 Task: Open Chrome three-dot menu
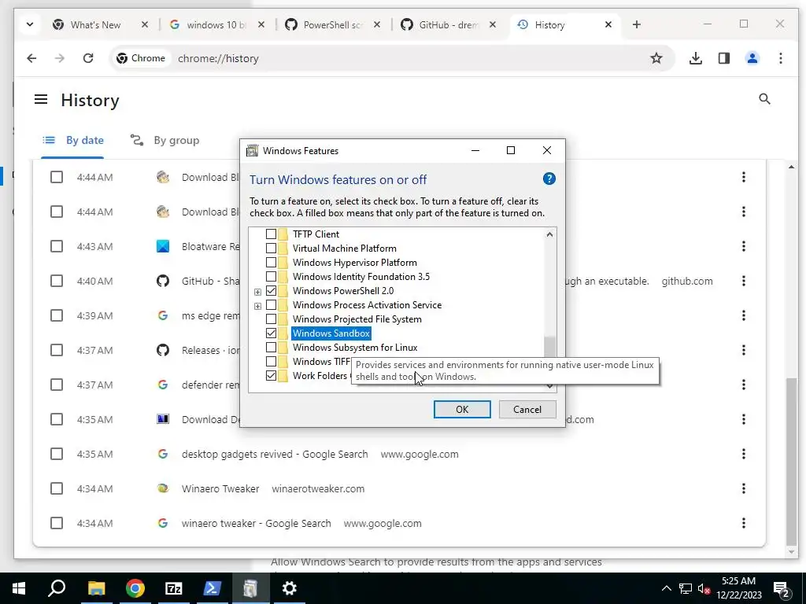[x=780, y=58]
